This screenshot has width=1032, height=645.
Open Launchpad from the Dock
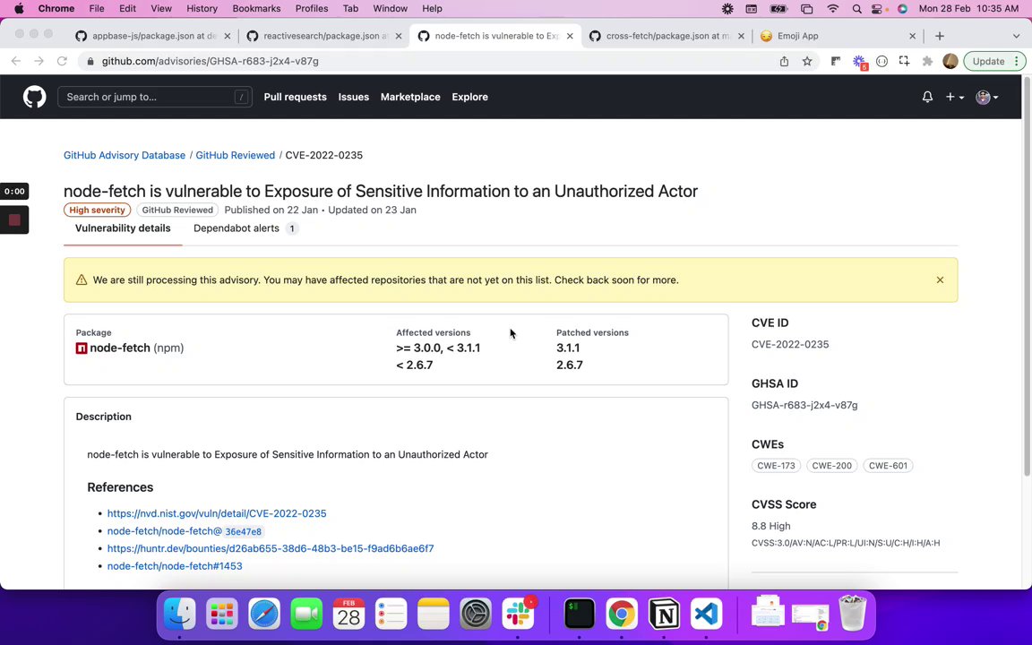[x=222, y=614]
